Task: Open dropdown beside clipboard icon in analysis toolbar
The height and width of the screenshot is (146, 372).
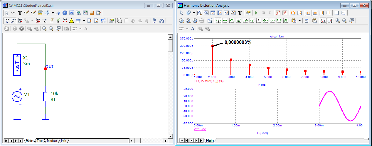Action: pos(299,21)
